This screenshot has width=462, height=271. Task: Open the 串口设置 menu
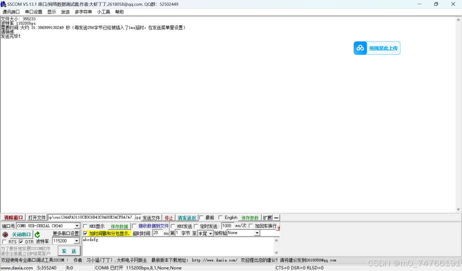tap(34, 12)
